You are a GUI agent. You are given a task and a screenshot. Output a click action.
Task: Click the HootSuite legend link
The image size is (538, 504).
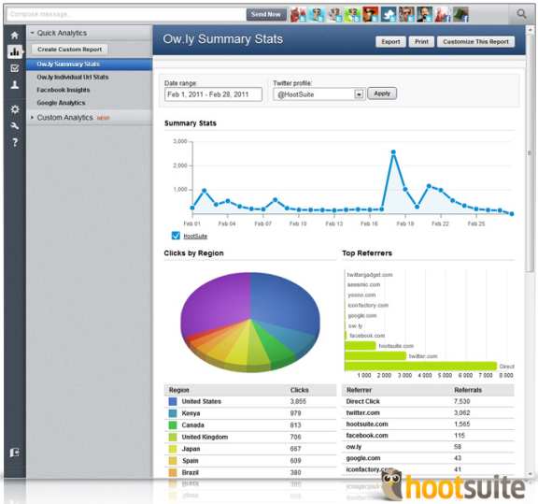pos(195,237)
